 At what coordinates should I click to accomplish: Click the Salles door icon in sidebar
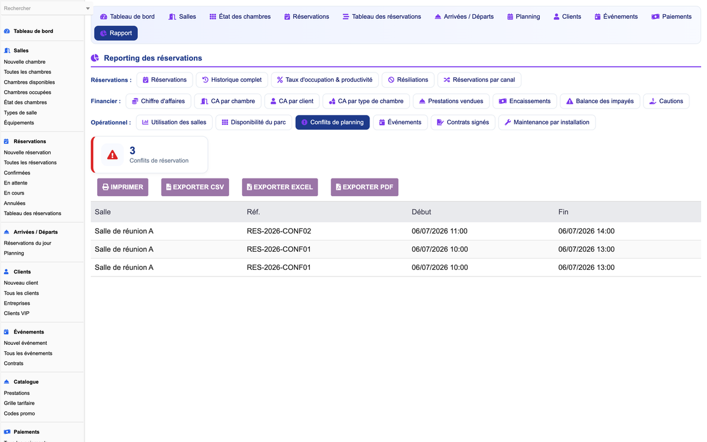click(7, 51)
